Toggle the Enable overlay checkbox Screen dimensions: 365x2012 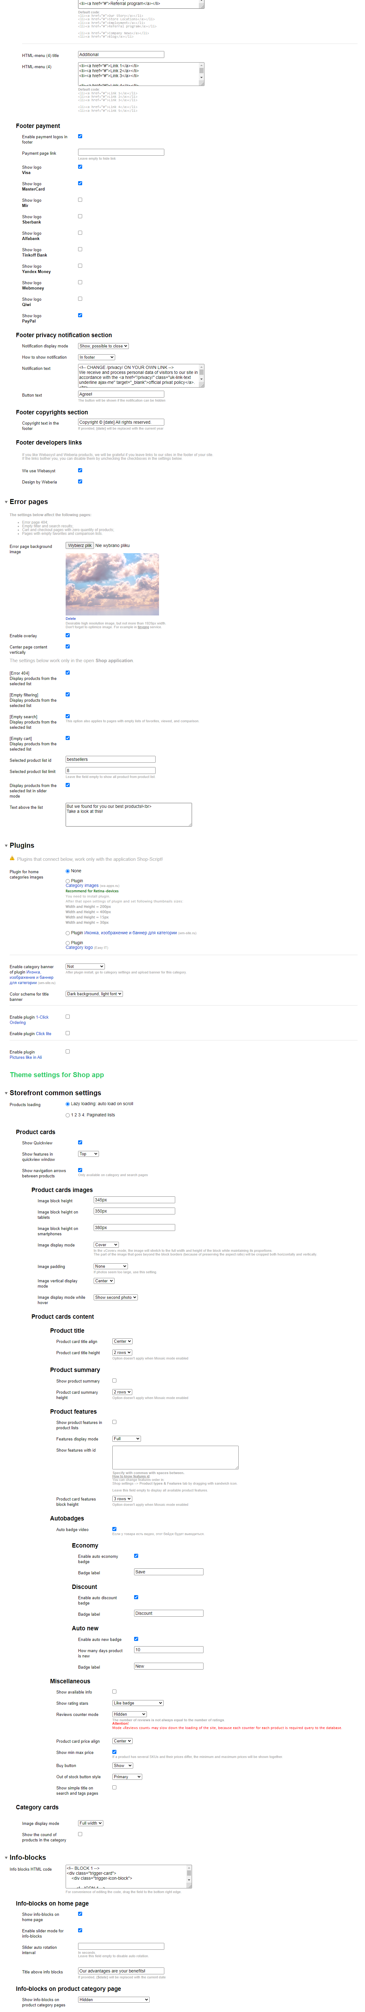click(x=68, y=635)
